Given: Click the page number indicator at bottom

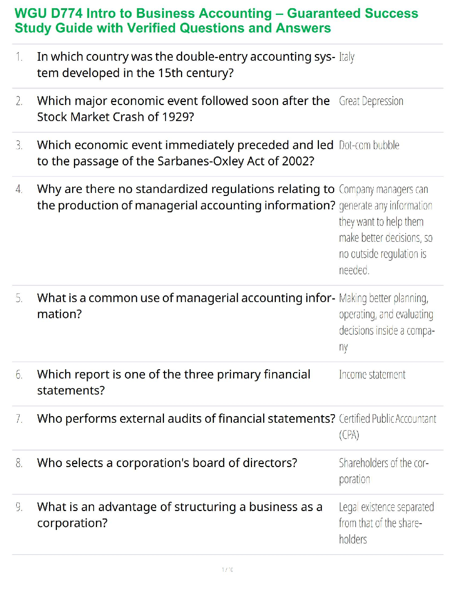Looking at the screenshot, I should point(227,570).
